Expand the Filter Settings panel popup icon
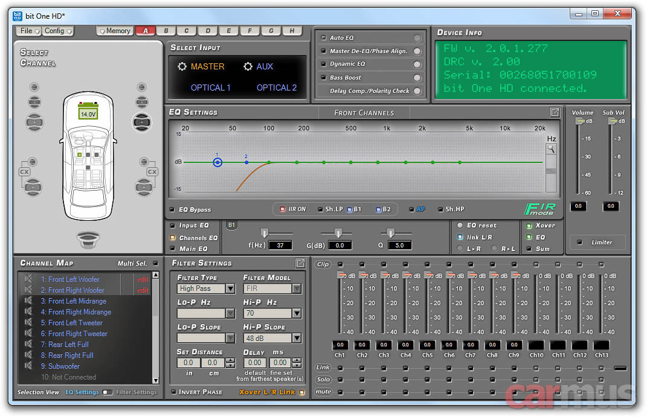This screenshot has height=417, width=647. (300, 263)
